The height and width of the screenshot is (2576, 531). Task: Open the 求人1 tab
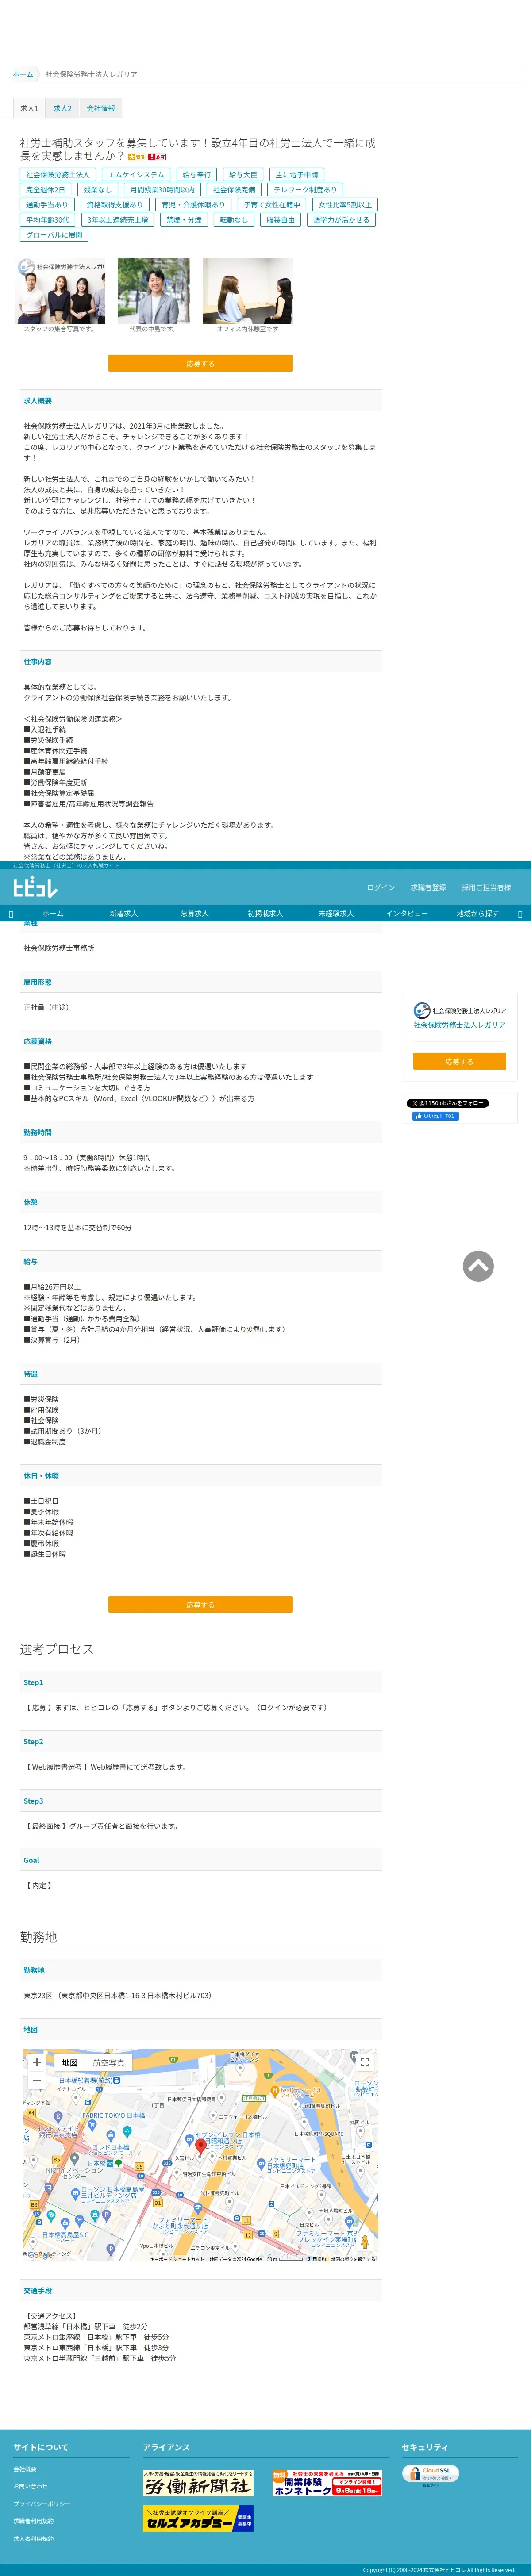click(x=29, y=108)
